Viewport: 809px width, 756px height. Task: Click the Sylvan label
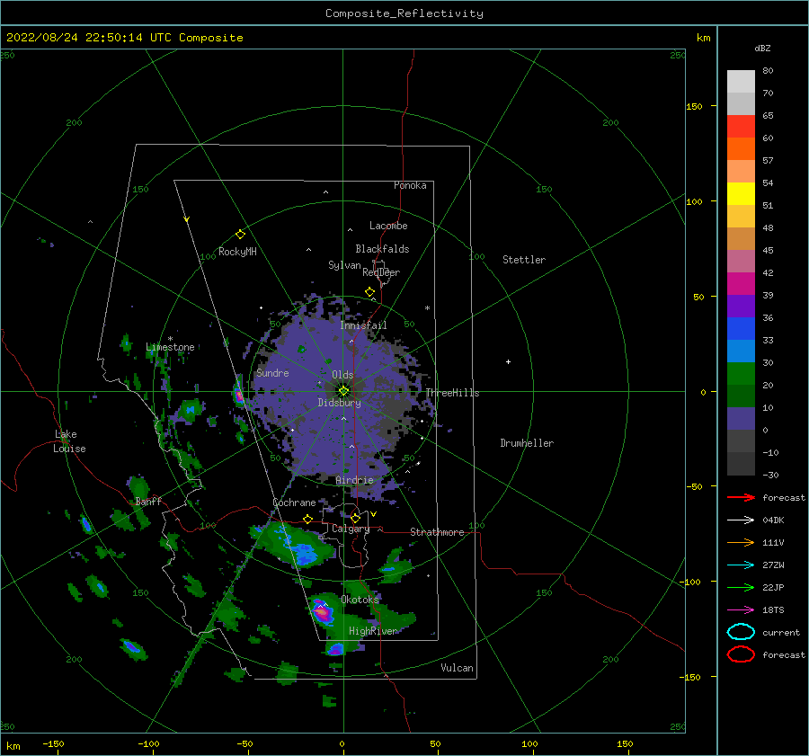(344, 265)
